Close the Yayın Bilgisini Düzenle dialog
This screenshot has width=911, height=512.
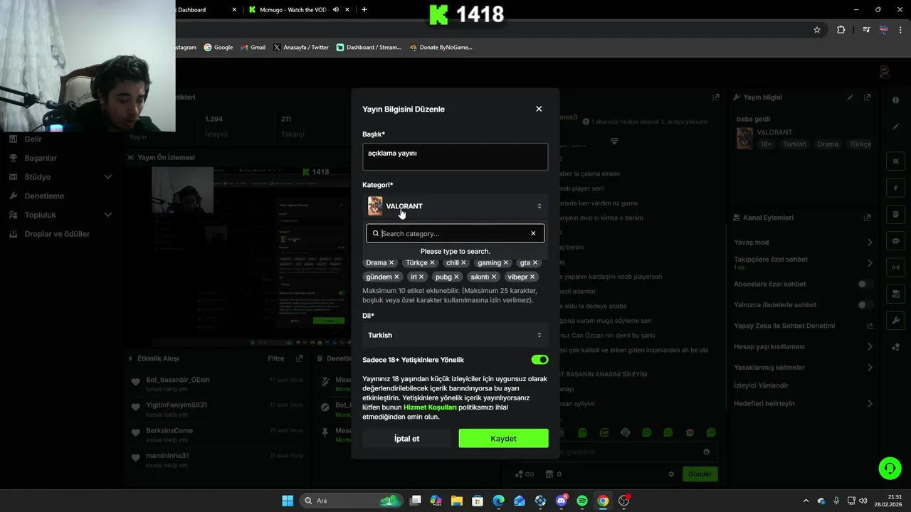click(539, 109)
